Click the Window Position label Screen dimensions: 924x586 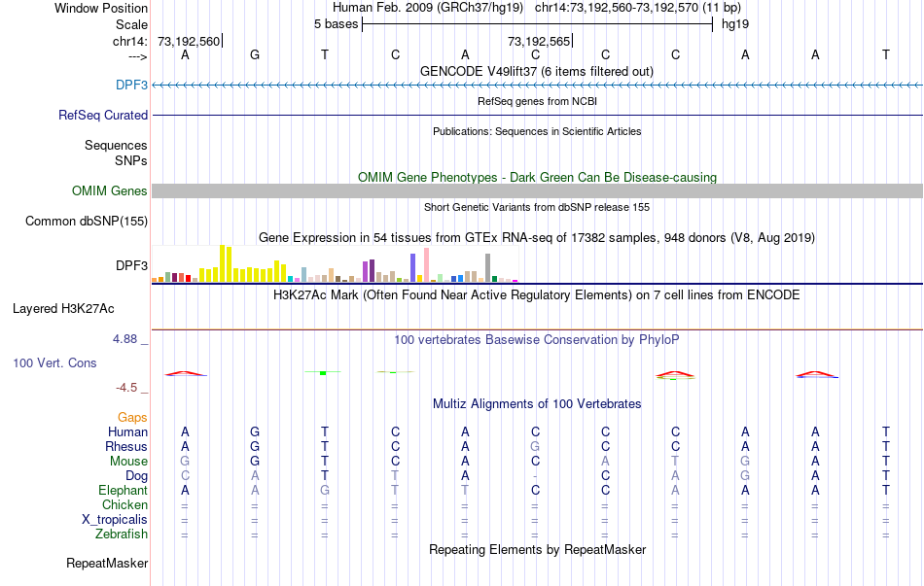coord(101,8)
